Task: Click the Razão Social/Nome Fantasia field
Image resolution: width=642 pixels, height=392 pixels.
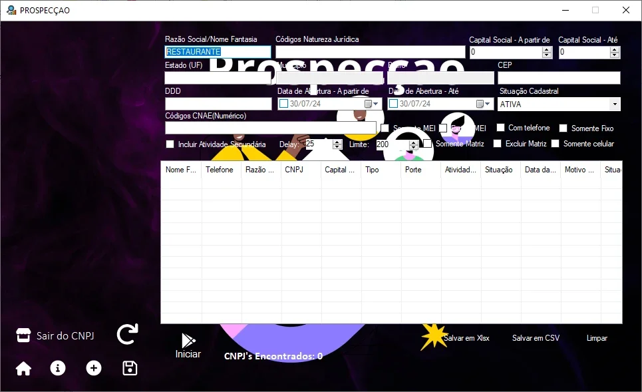Action: (x=218, y=52)
